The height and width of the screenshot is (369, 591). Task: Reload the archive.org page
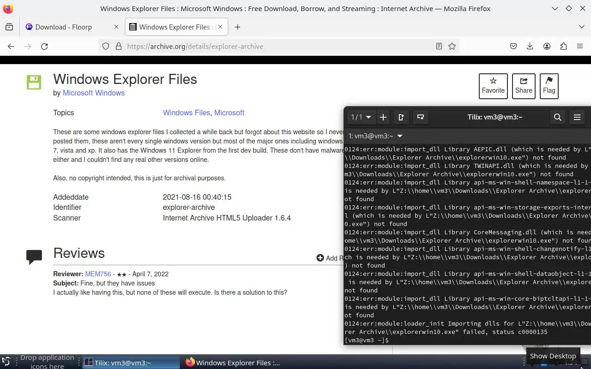tap(44, 46)
